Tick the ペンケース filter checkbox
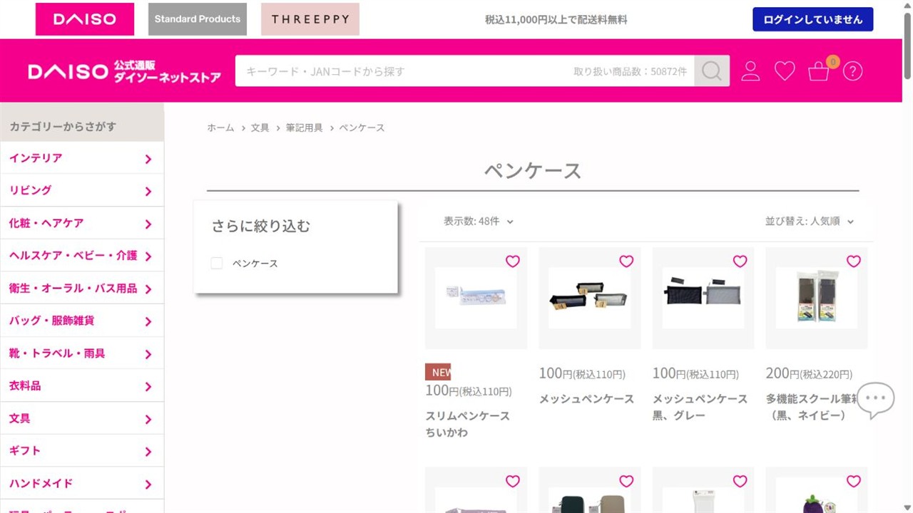 (x=217, y=264)
